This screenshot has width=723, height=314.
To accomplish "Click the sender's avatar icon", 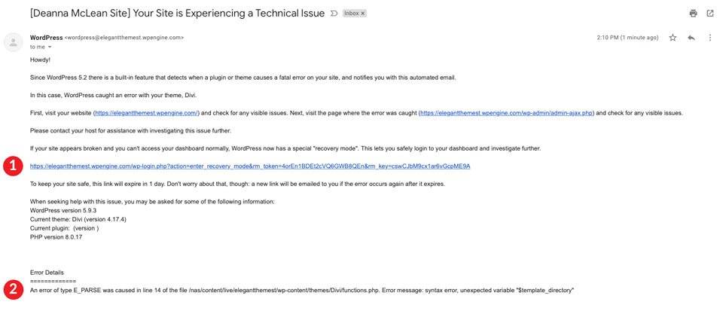I will [13, 42].
